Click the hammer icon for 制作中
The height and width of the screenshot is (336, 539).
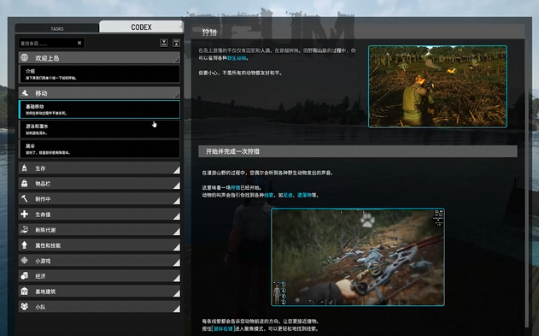pos(25,199)
